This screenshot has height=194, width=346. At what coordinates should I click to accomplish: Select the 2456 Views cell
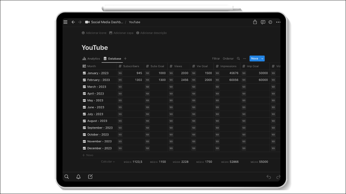click(x=179, y=80)
